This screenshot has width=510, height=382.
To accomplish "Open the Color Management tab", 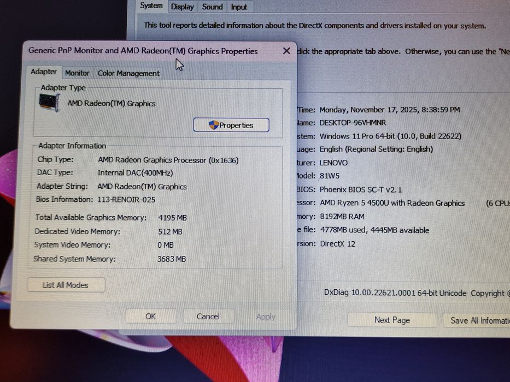I will tap(129, 74).
